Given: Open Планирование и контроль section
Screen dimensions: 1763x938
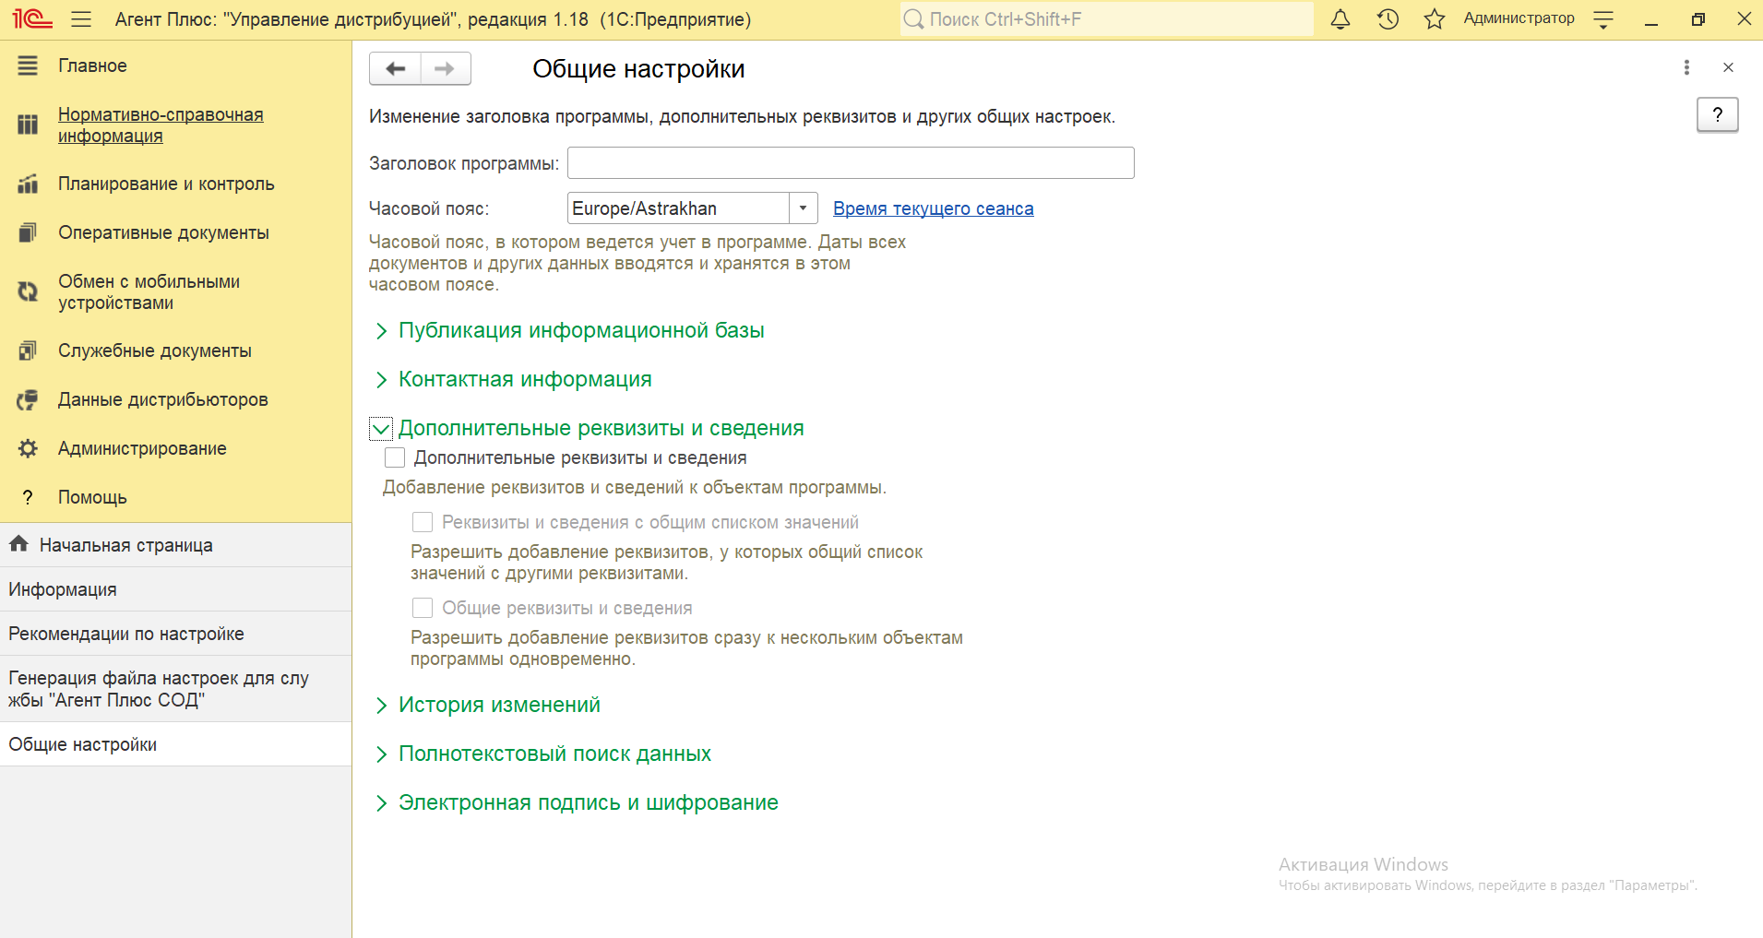Looking at the screenshot, I should point(166,184).
